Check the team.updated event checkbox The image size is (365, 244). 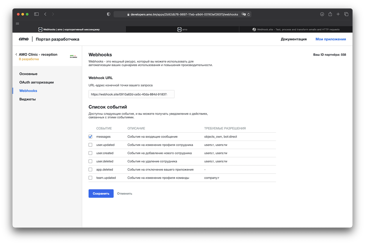tap(90, 178)
